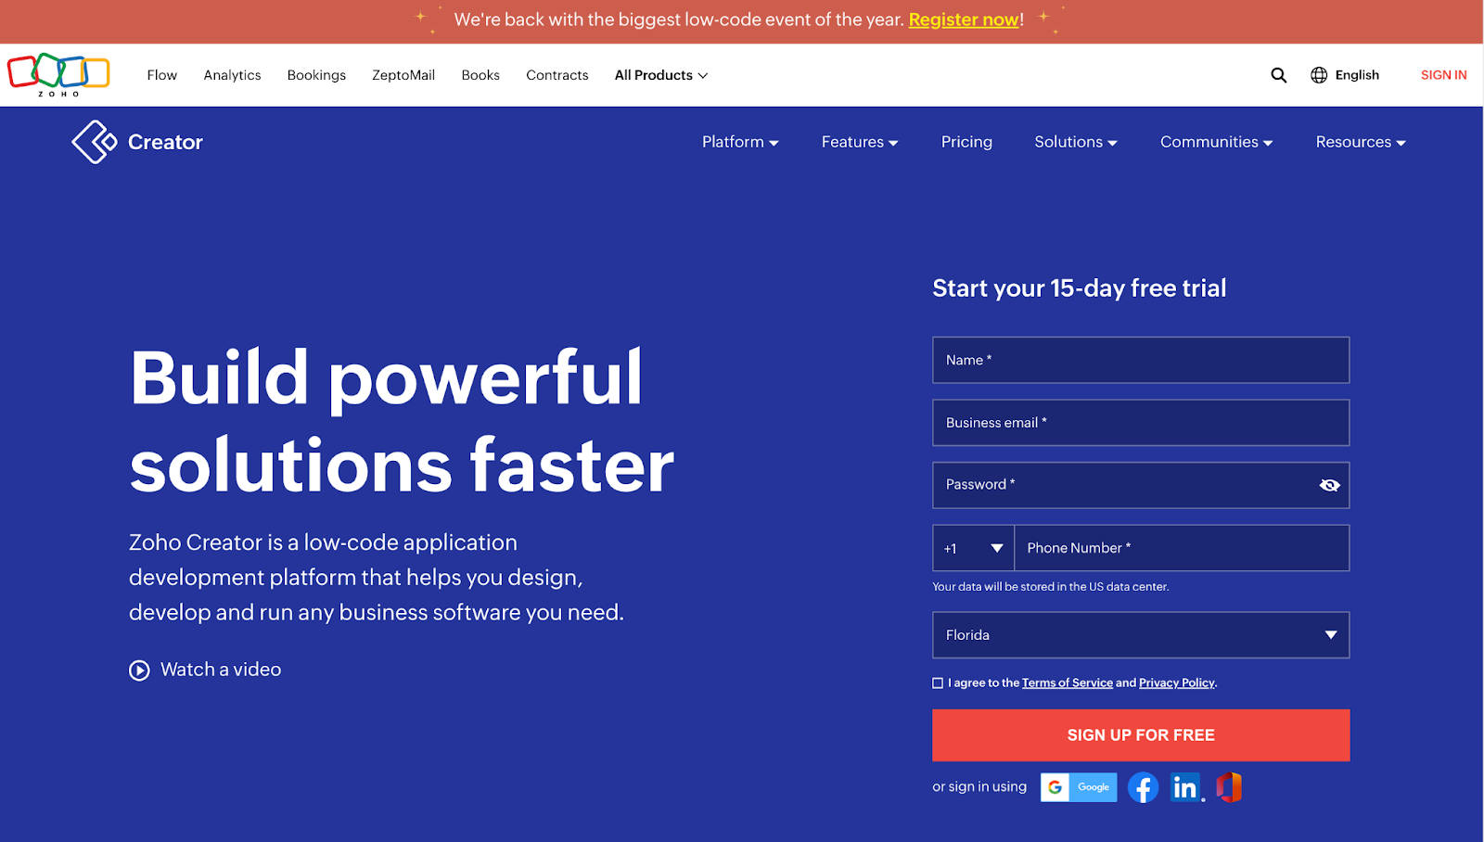Viewport: 1484px width, 842px height.
Task: Open the Terms of Service link
Action: (1068, 683)
